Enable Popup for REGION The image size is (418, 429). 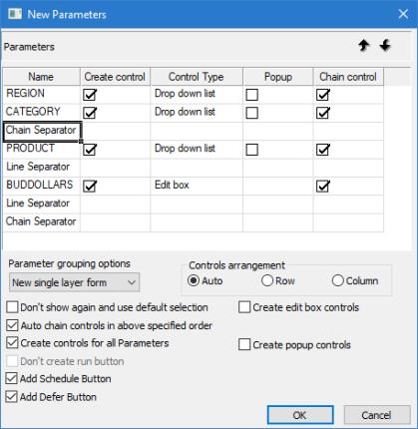coord(252,95)
